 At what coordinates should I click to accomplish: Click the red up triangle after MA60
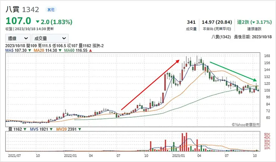tap(91, 50)
